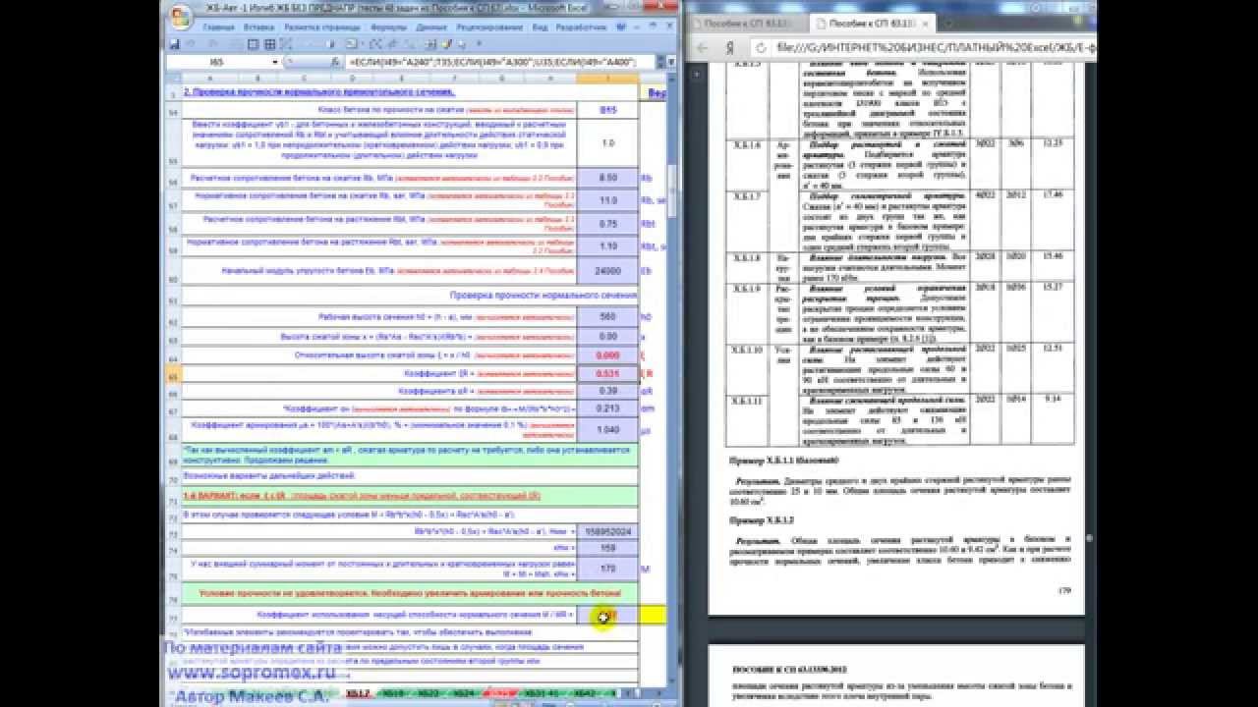The width and height of the screenshot is (1258, 707).
Task: Select the ХБ1.7 sheet tab
Action: [358, 694]
